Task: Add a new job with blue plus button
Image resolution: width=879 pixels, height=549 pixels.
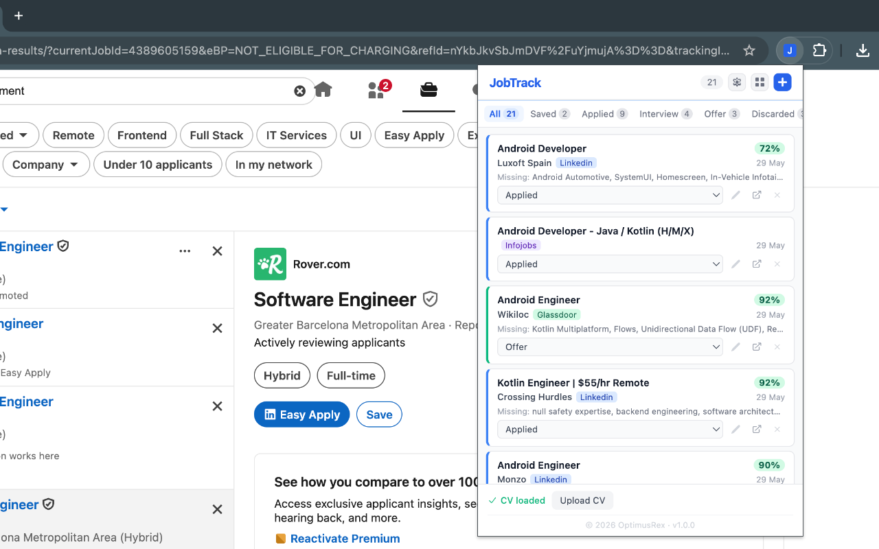Action: click(x=782, y=82)
